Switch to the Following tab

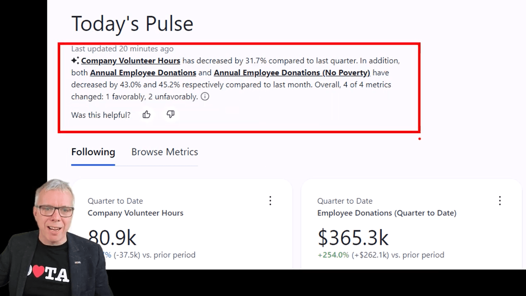click(93, 152)
